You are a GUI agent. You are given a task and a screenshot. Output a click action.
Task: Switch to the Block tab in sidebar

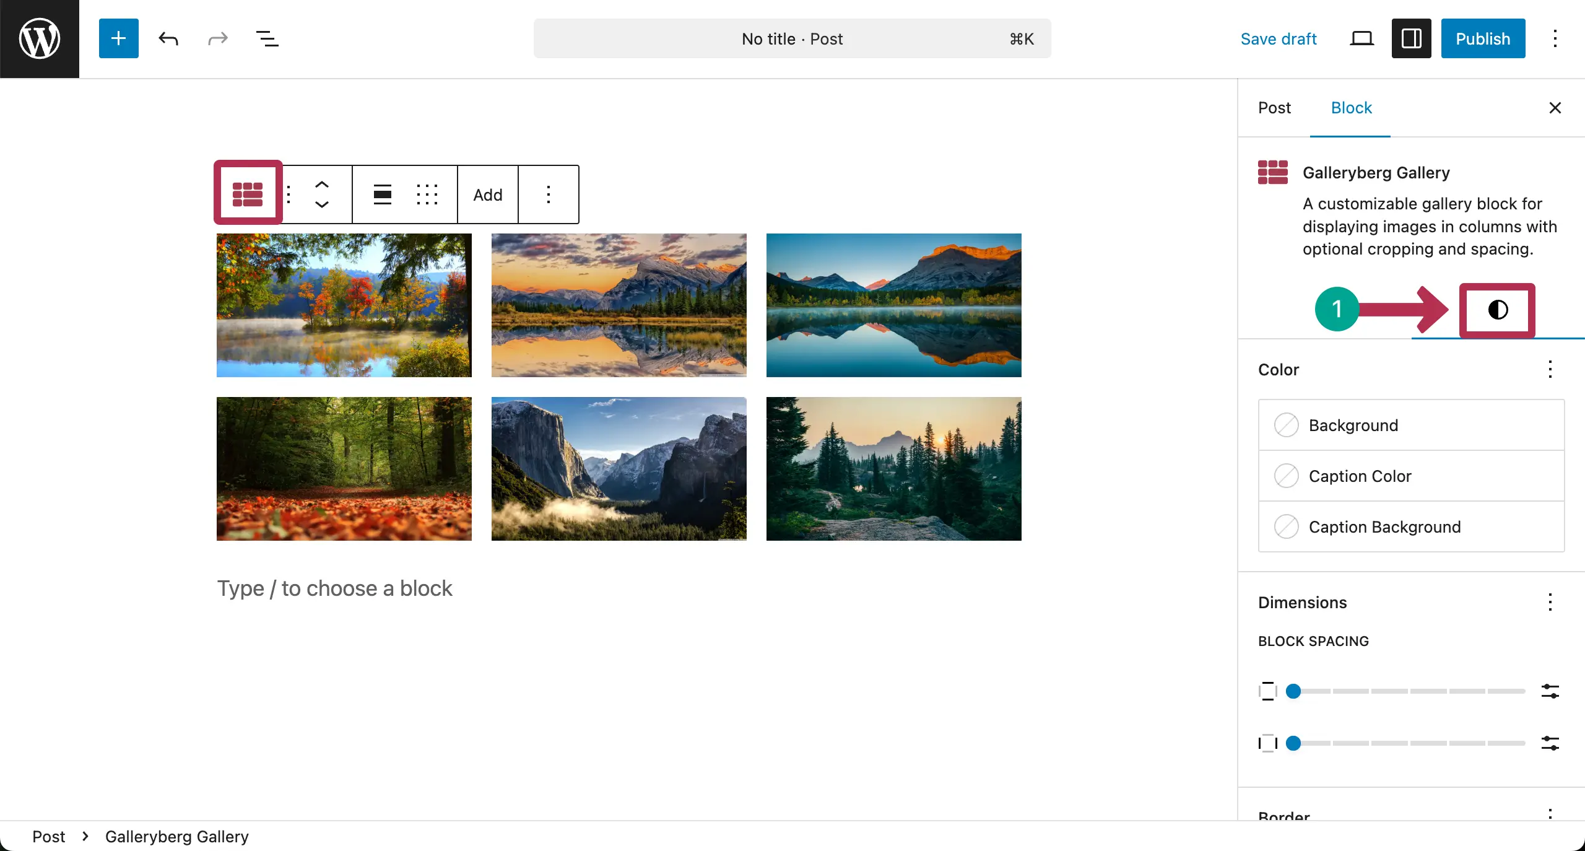pos(1352,108)
